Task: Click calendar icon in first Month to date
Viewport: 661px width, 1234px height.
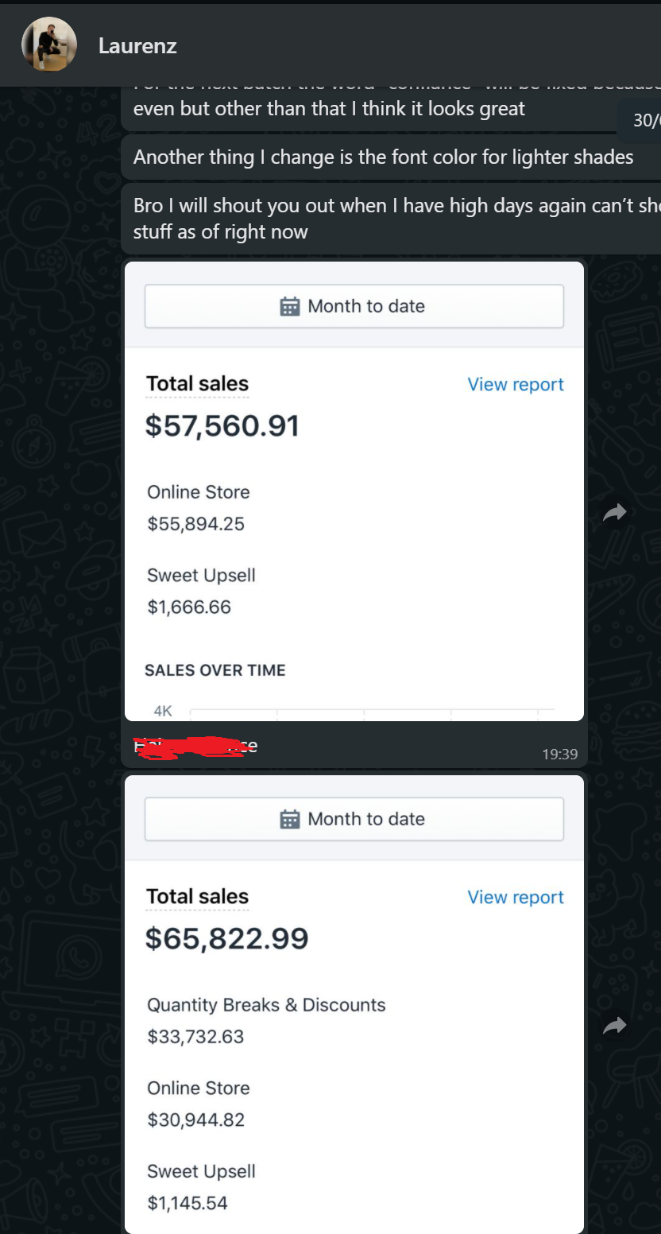Action: point(290,306)
